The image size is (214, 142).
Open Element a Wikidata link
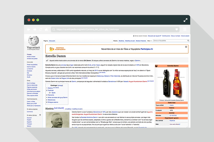point(32,93)
